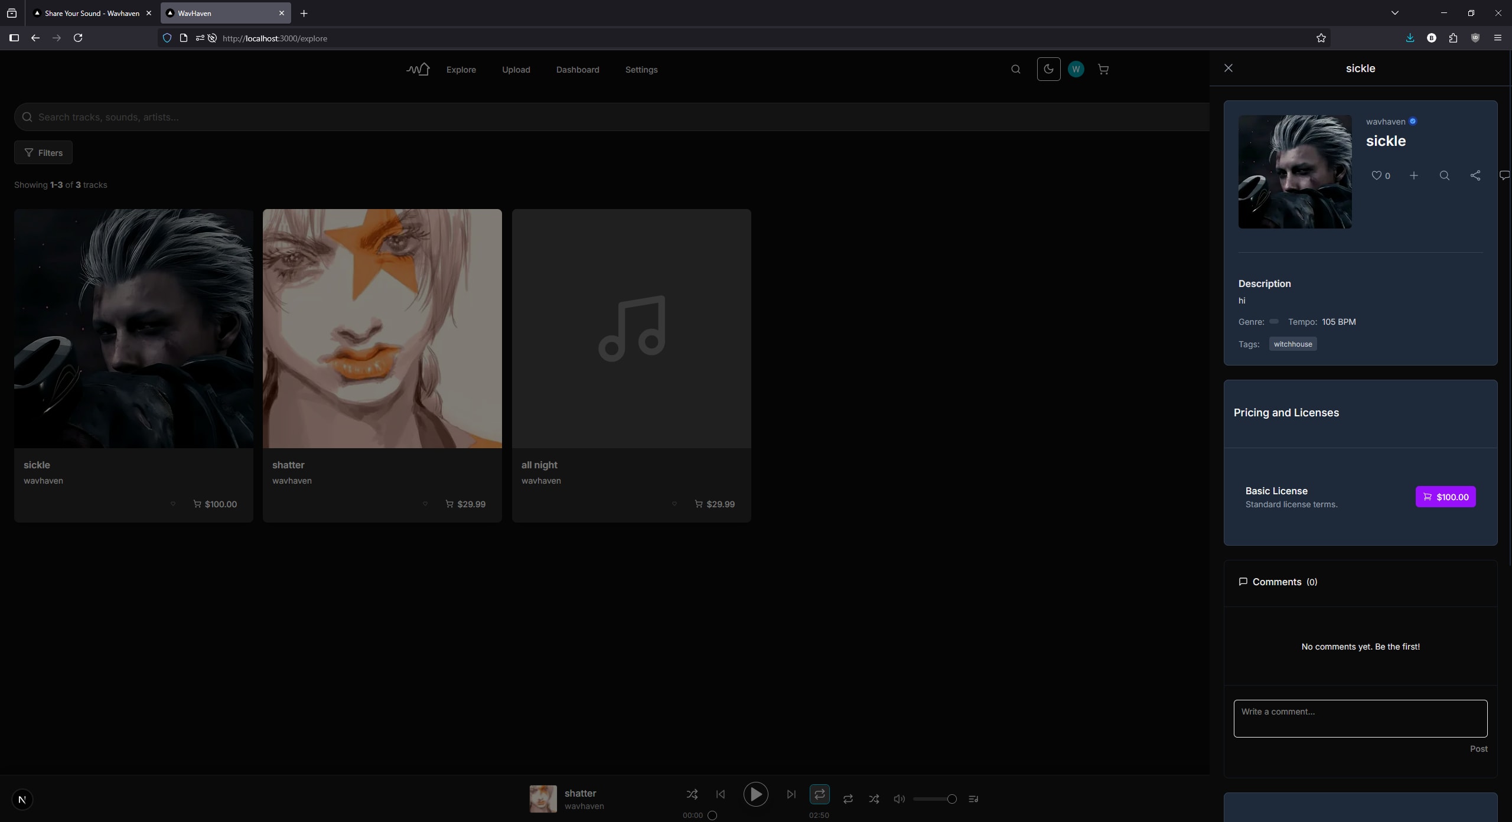Viewport: 1512px width, 822px height.
Task: Toggle dark mode with the moon button
Action: coord(1049,69)
